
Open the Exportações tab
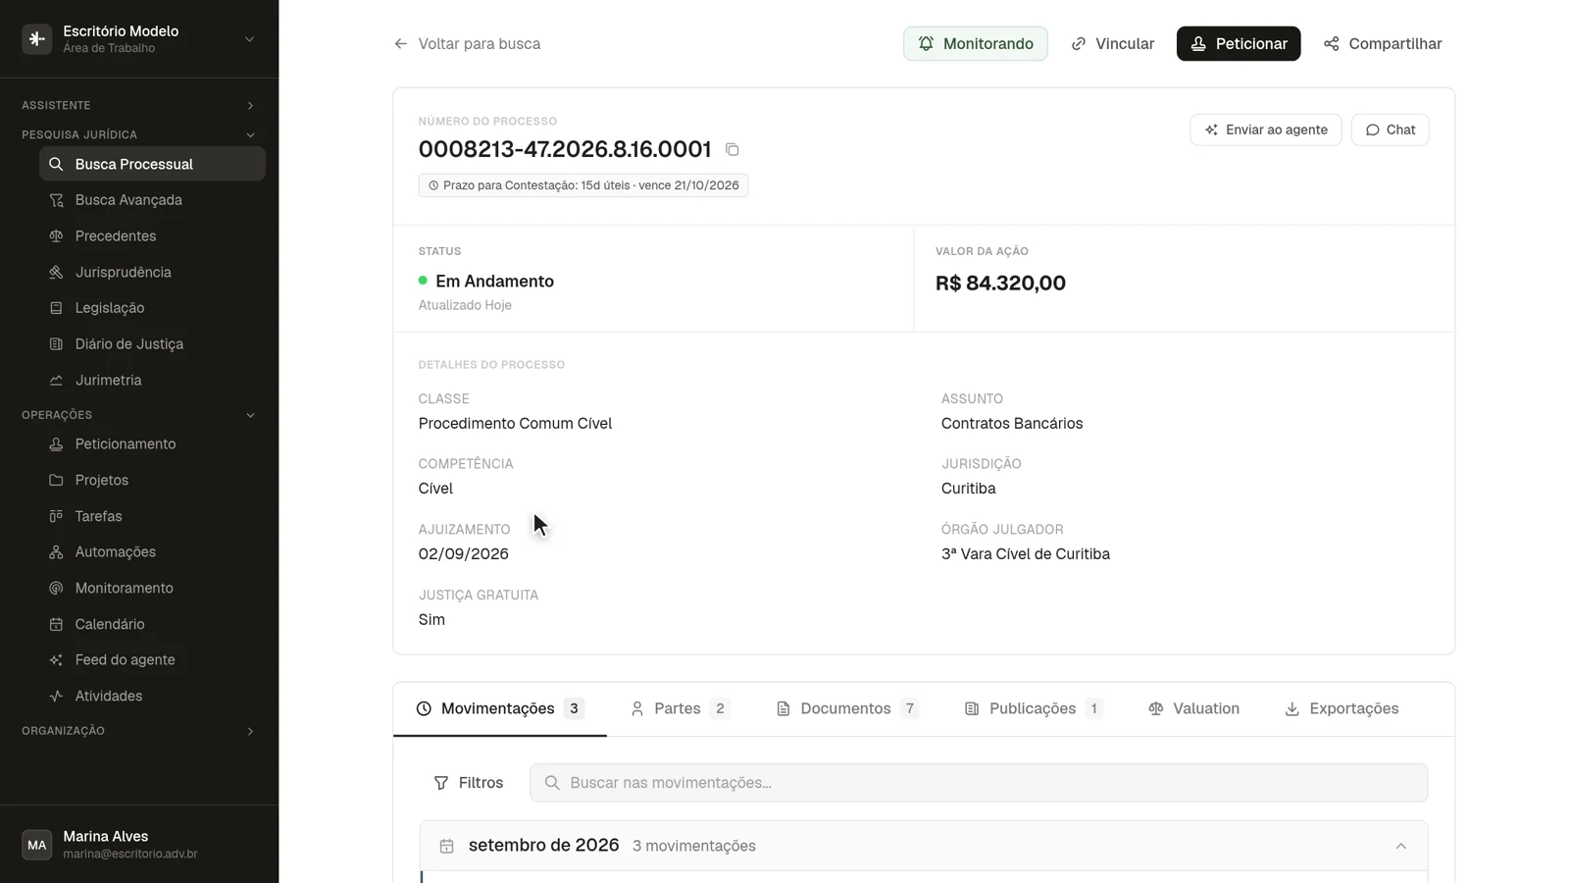[x=1341, y=708]
